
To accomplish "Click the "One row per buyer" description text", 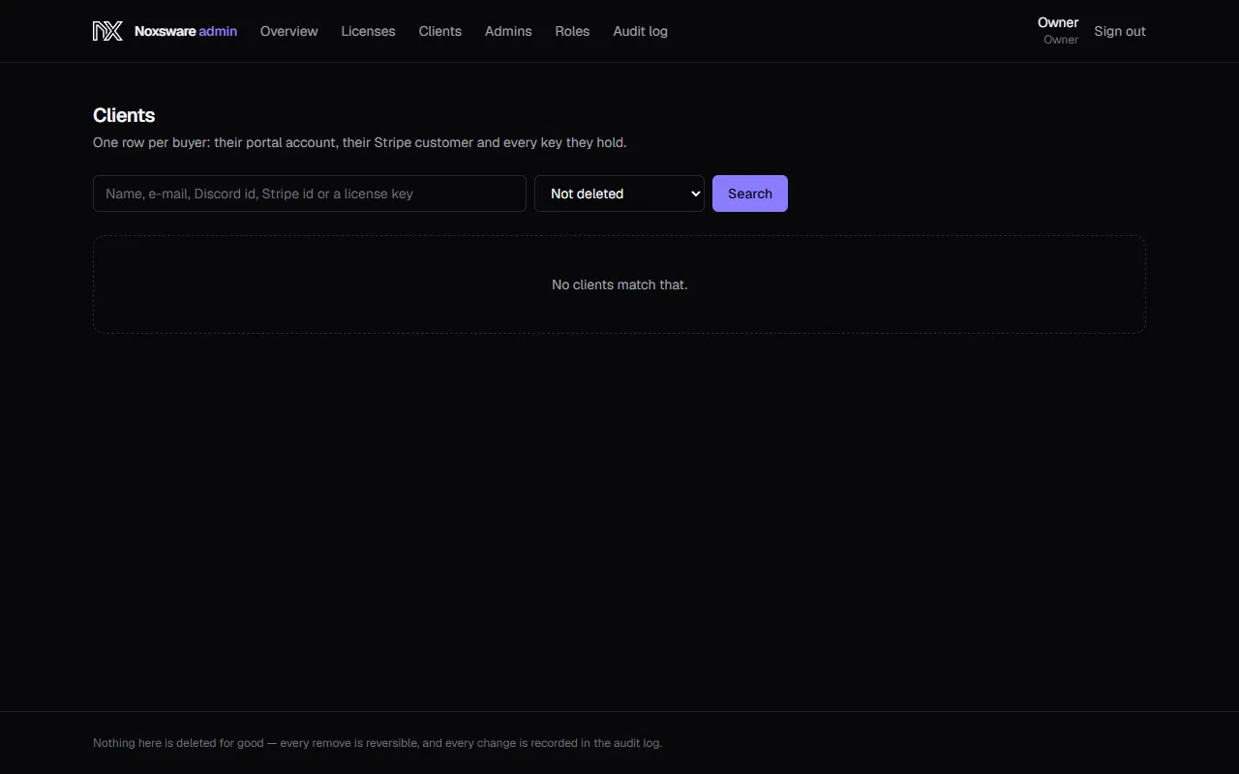I will tap(360, 142).
